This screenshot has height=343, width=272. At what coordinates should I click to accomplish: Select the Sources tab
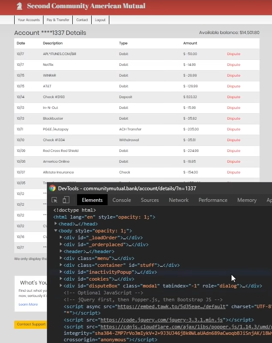(150, 200)
